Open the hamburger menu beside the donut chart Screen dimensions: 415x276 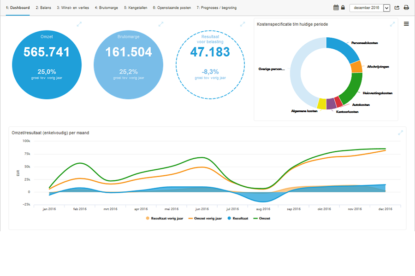[406, 24]
